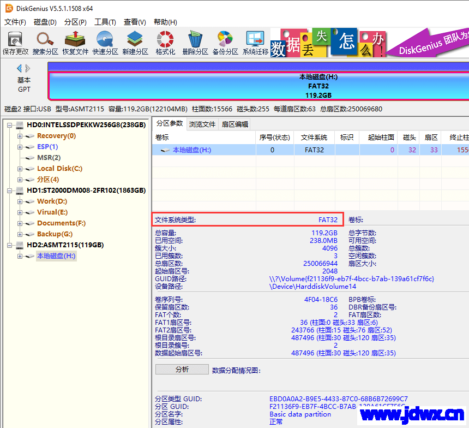Open the 磁盘(D) menu

(45, 22)
